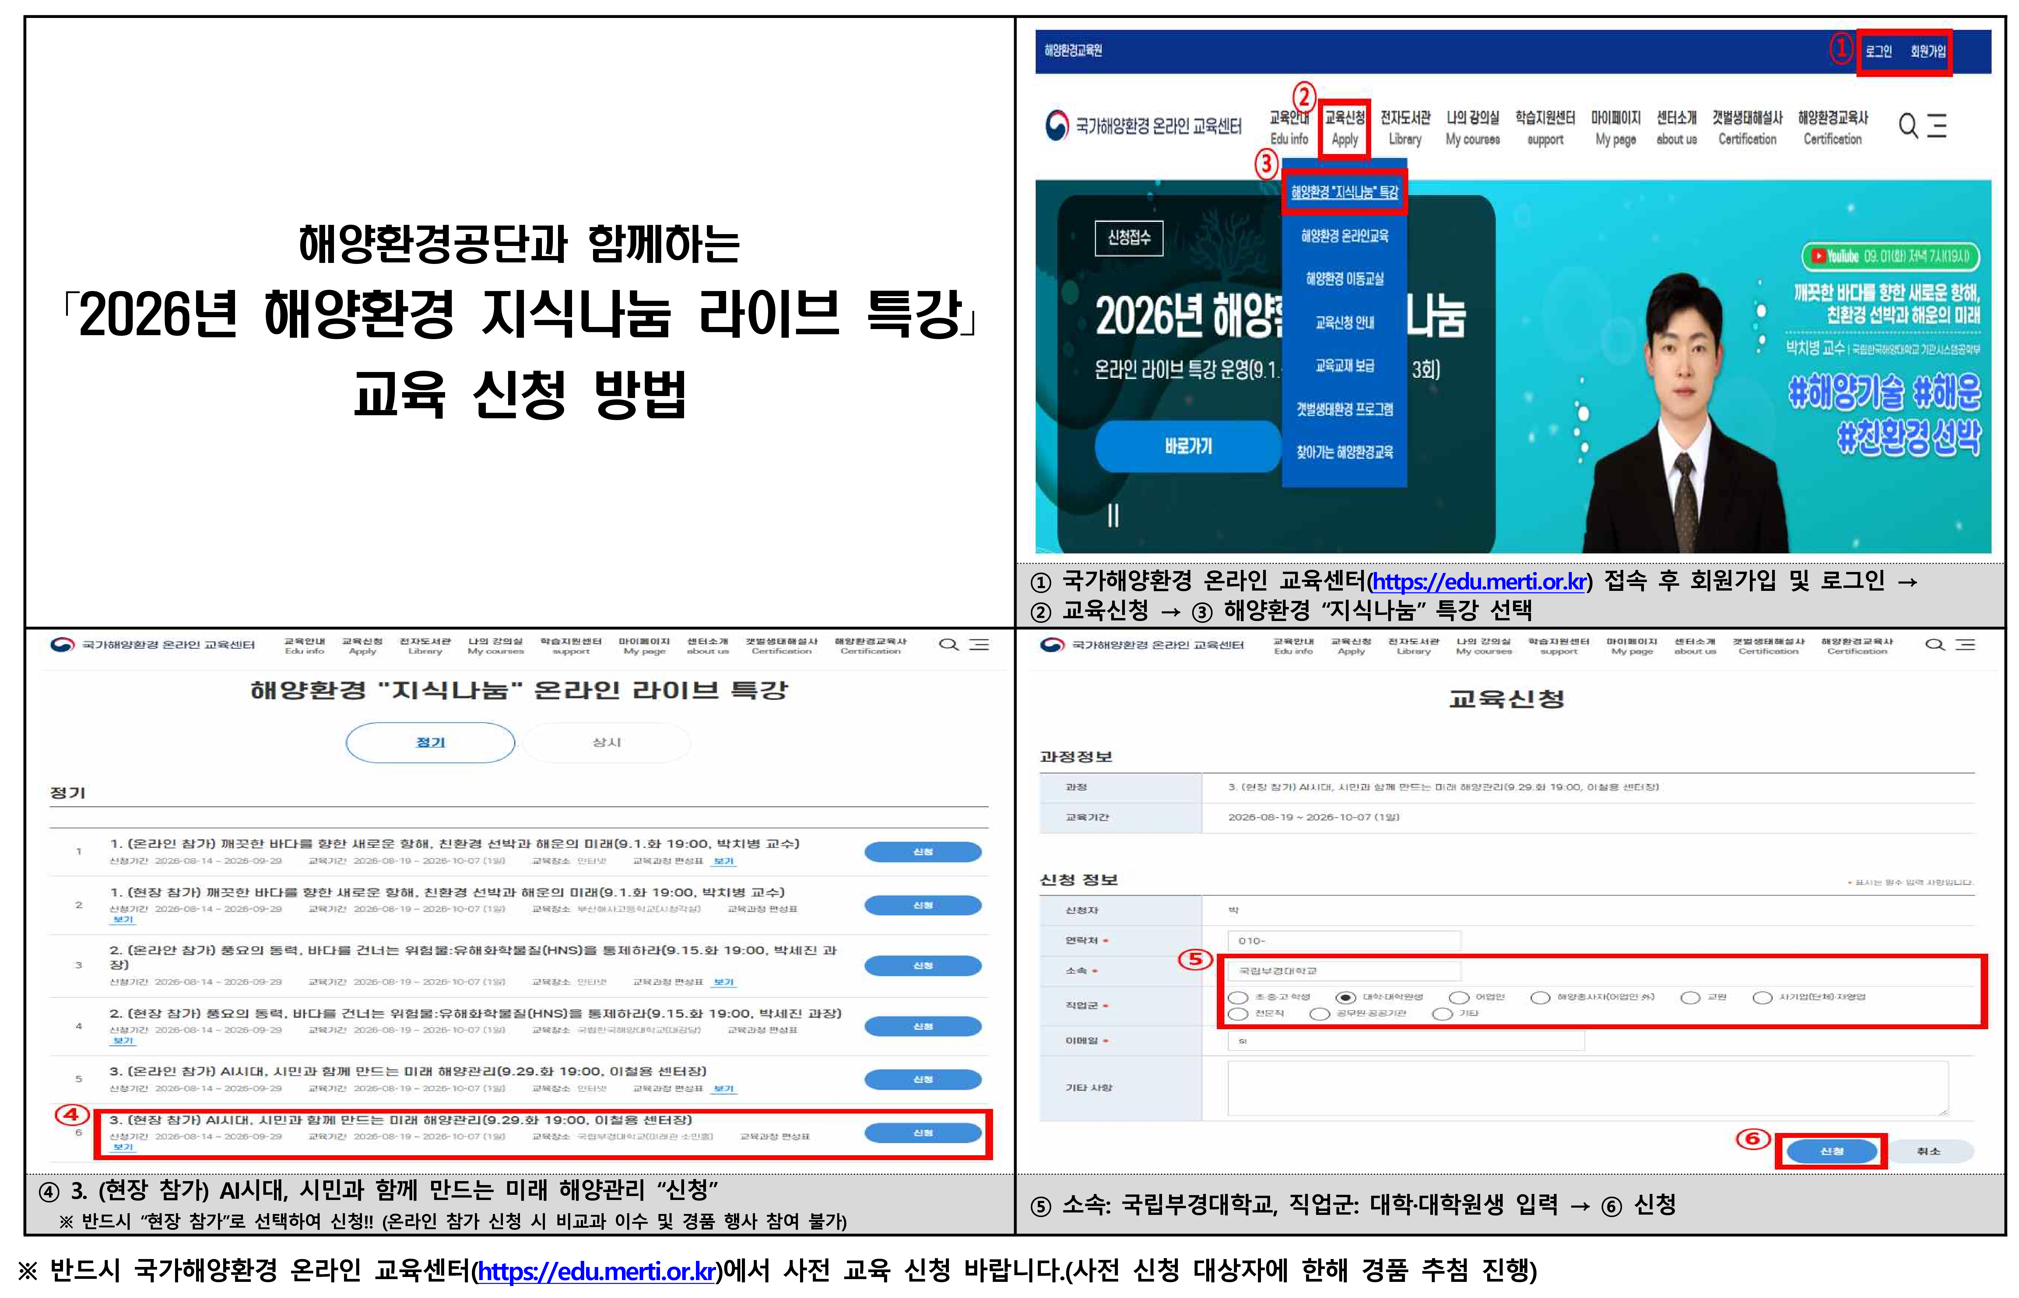This screenshot has height=1298, width=2019.
Task: Pause the banner slideshow with the pause icon
Action: (1113, 515)
